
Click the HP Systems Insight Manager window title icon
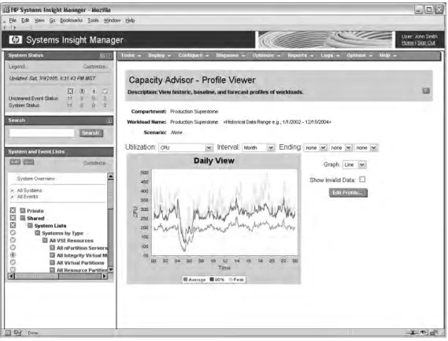(6, 9)
